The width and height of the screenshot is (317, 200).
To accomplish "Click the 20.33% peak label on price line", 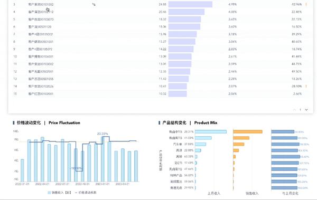I will pos(102,134).
